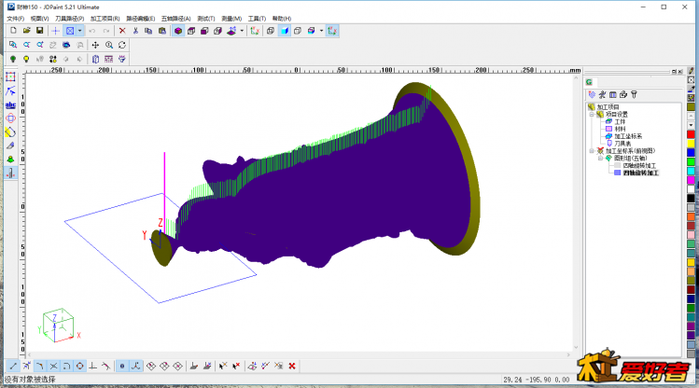The image size is (699, 388).
Task: Click coordinates readout 29.24 -195.90 0.00
Action: click(537, 380)
